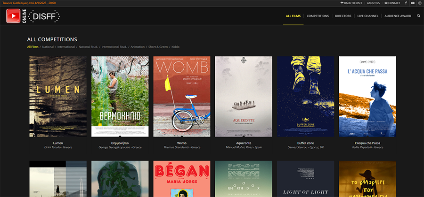
Task: Select text Manuel Muñoz Rivas - Spain
Action: 244,147
